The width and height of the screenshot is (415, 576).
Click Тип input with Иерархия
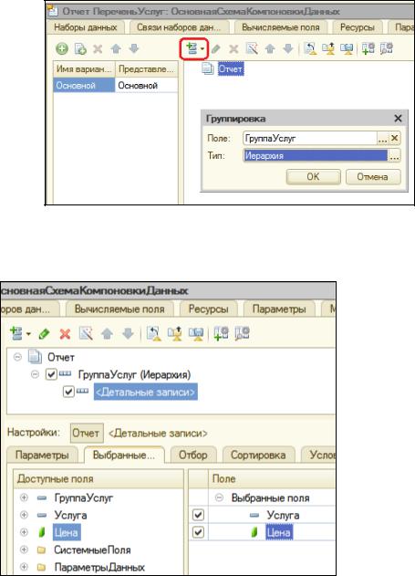(x=316, y=156)
